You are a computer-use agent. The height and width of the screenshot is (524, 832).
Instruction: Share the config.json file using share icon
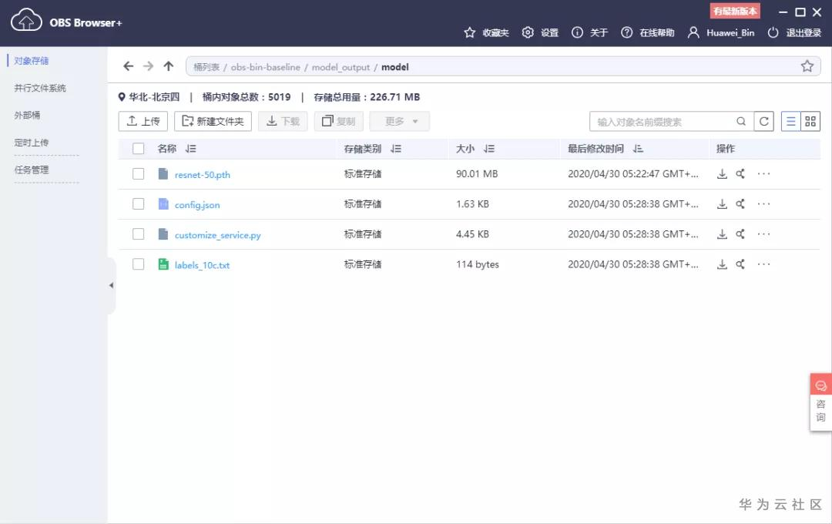[740, 204]
